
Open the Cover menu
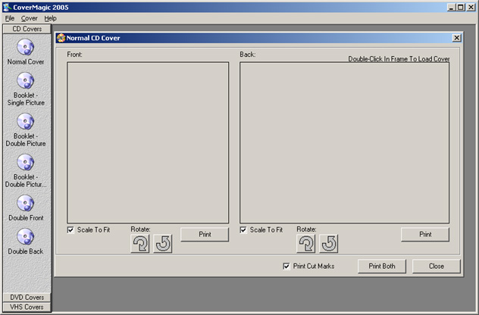coord(30,18)
